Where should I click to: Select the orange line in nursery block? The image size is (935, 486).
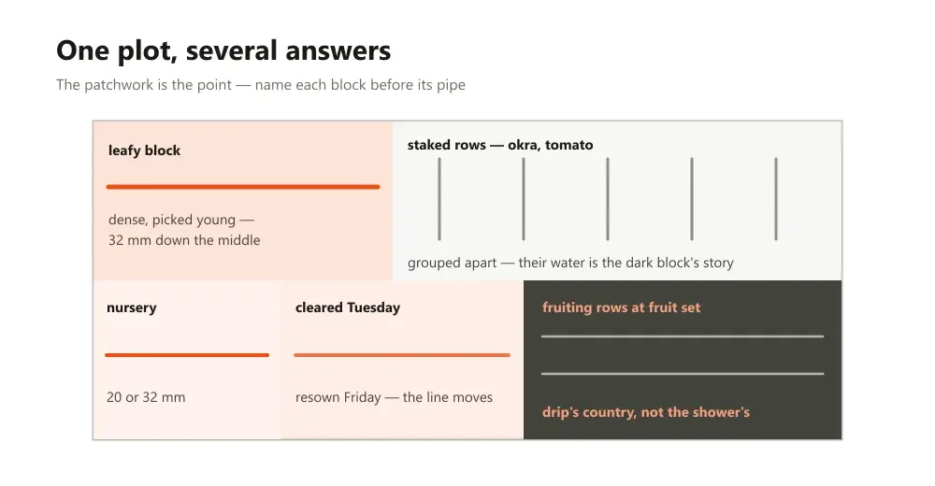[187, 355]
